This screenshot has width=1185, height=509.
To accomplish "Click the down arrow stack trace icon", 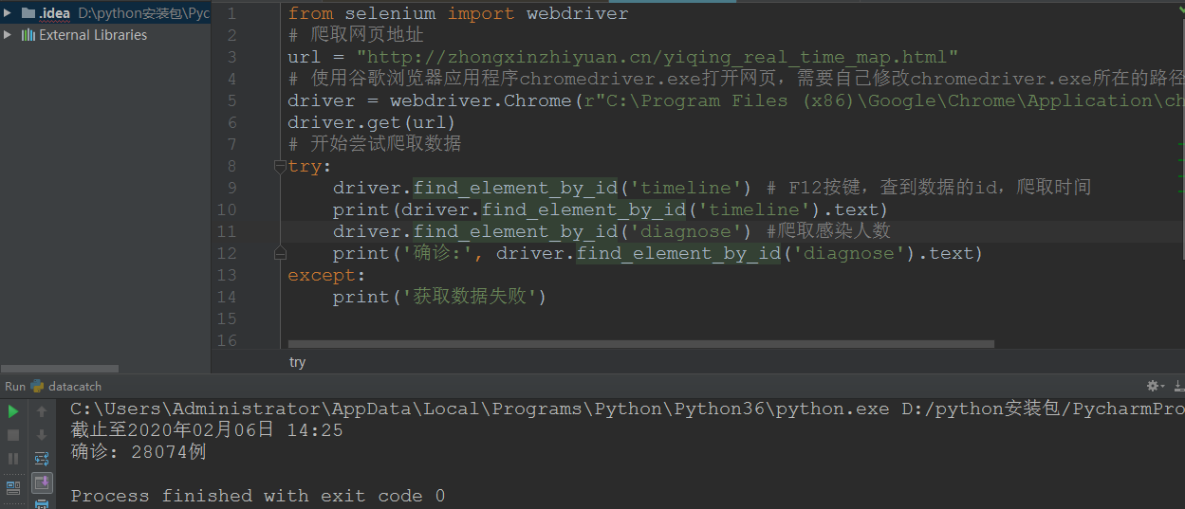I will point(42,435).
